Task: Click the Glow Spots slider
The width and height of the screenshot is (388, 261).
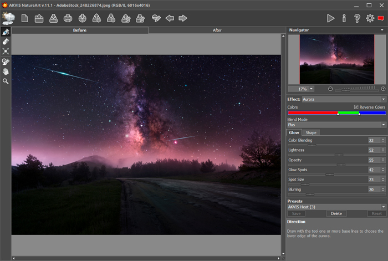Action: pyautogui.click(x=336, y=175)
